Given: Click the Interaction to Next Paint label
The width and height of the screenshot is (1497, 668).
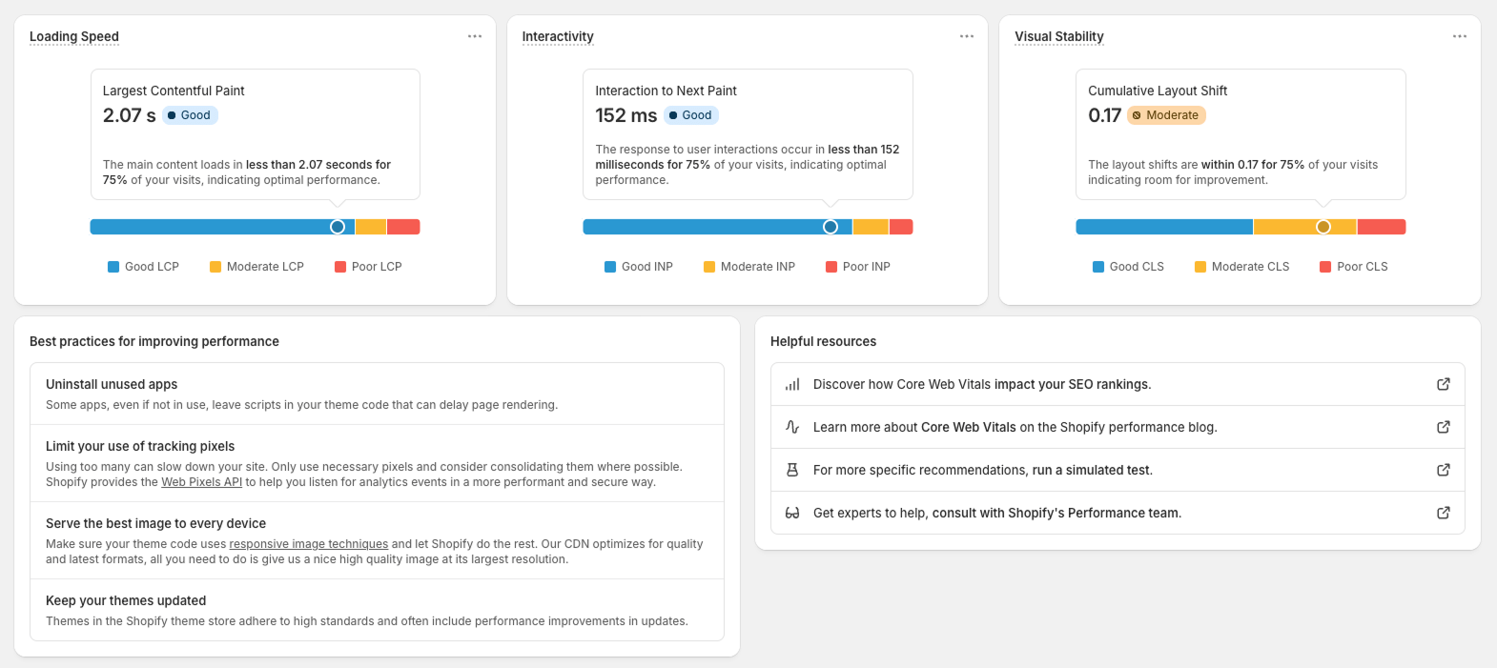Looking at the screenshot, I should pyautogui.click(x=666, y=91).
